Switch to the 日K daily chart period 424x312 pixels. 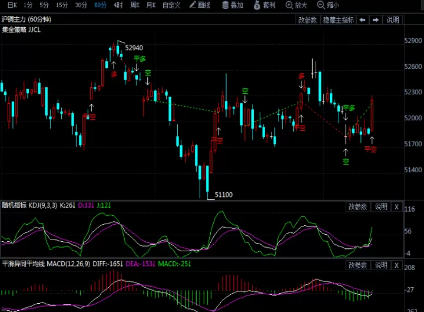12,5
